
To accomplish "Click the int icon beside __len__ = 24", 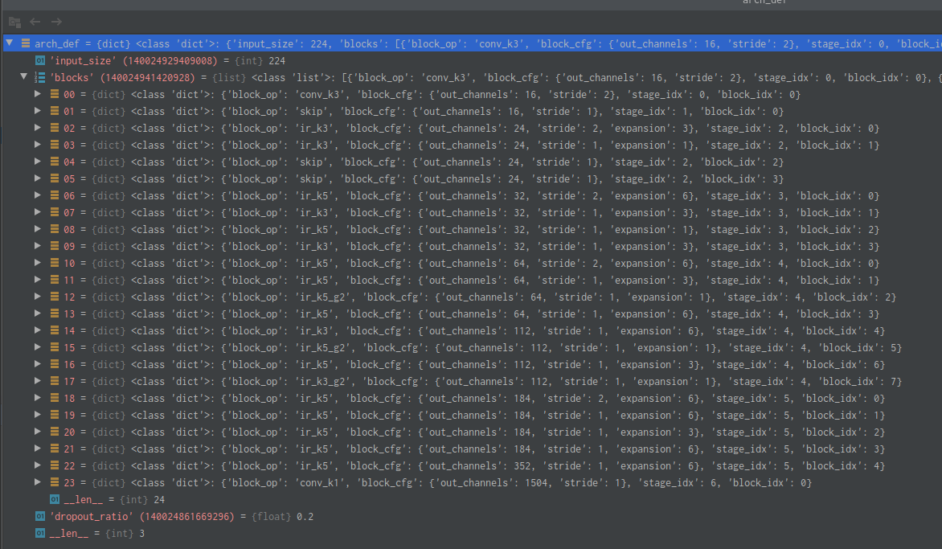I will (x=54, y=499).
